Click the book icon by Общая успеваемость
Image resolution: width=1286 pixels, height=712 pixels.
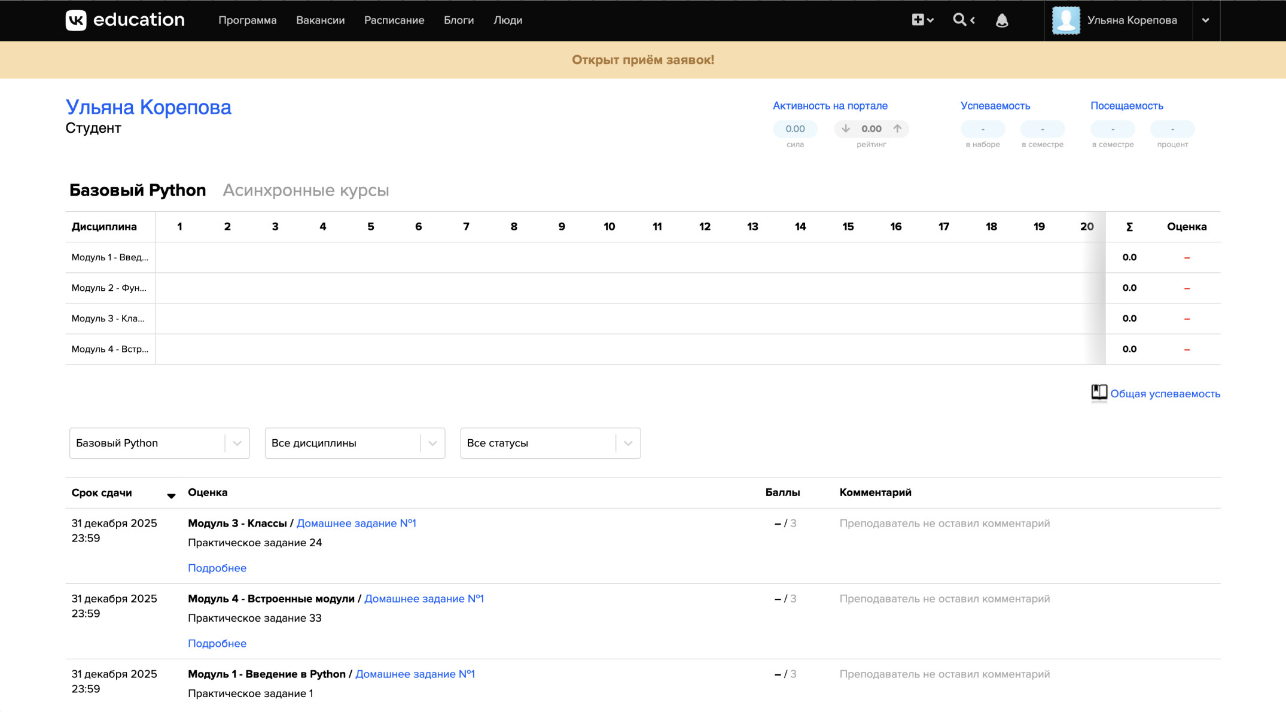pyautogui.click(x=1099, y=392)
